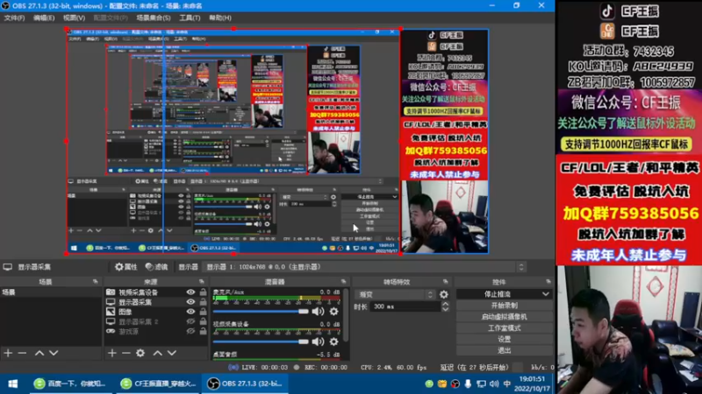Adjust the 视频采集设备 volume slider
The width and height of the screenshot is (702, 394).
(x=261, y=341)
